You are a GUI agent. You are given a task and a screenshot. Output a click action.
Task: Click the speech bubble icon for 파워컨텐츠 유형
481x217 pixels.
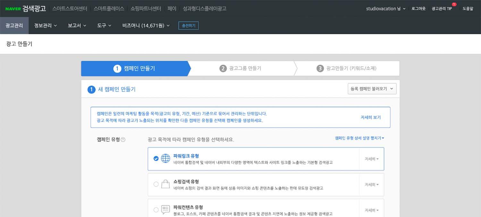[x=165, y=210]
